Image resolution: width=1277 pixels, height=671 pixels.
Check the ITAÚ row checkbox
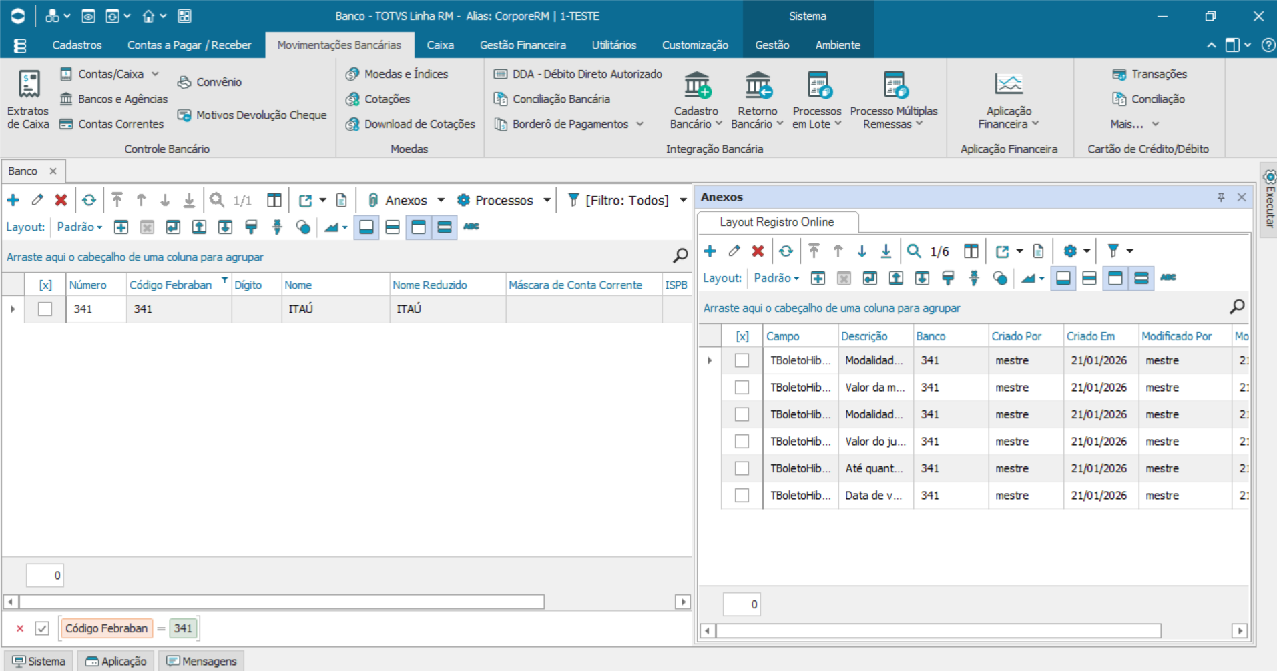45,309
